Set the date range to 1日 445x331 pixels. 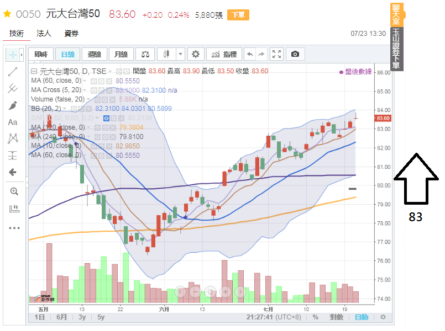[x=39, y=317]
